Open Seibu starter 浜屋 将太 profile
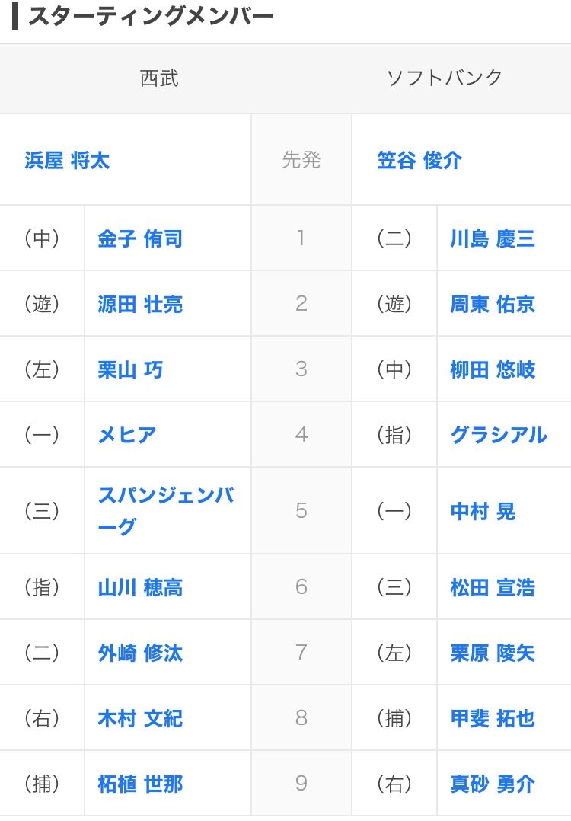Viewport: 571px width, 821px height. [x=67, y=160]
